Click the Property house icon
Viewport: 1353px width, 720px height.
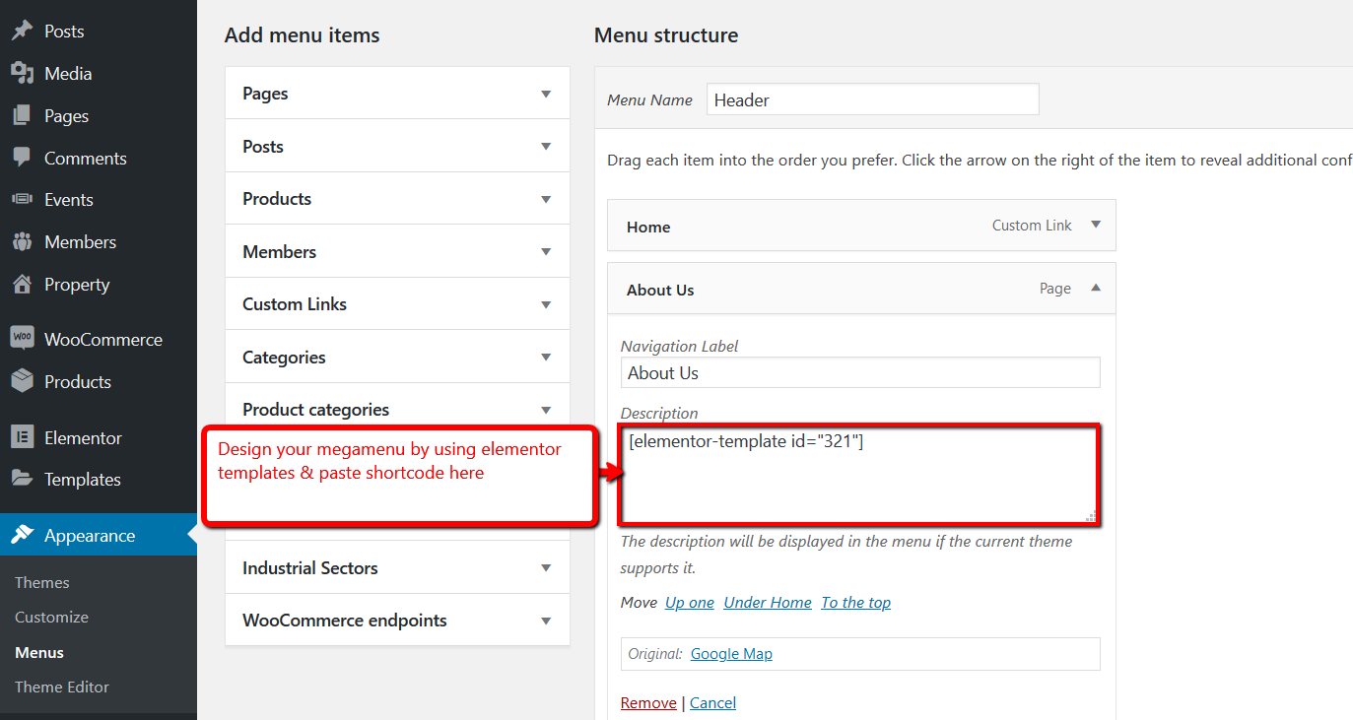click(x=22, y=284)
